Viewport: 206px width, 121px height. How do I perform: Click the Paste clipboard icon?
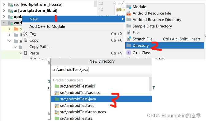tap(25, 53)
